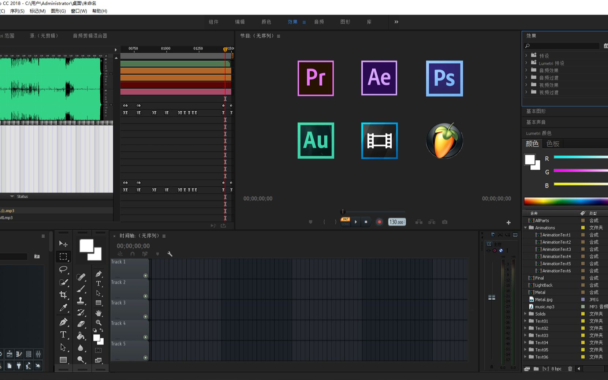Select the Lasso tool
This screenshot has width=608, height=380.
coord(63,269)
